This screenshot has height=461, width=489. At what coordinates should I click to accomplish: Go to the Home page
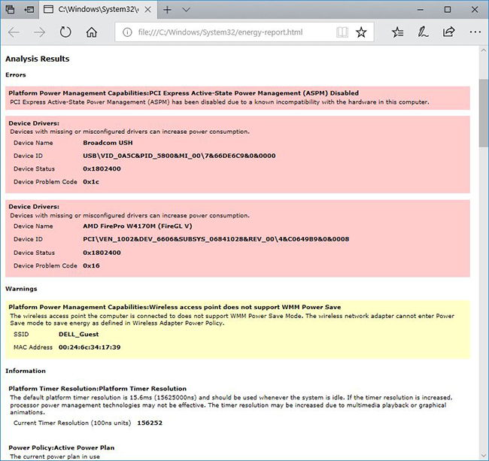pos(91,32)
